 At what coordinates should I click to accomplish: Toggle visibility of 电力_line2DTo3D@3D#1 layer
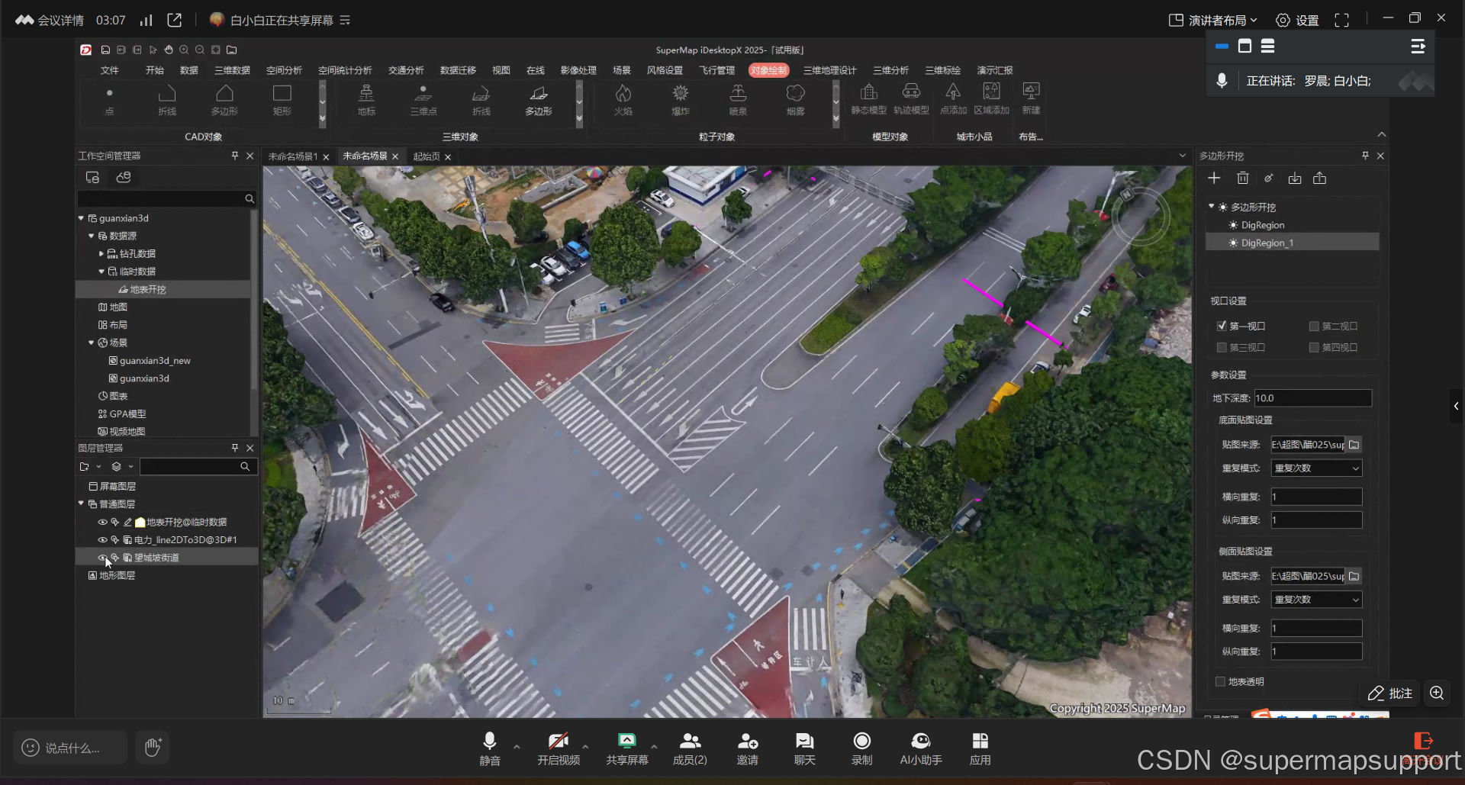coord(102,539)
